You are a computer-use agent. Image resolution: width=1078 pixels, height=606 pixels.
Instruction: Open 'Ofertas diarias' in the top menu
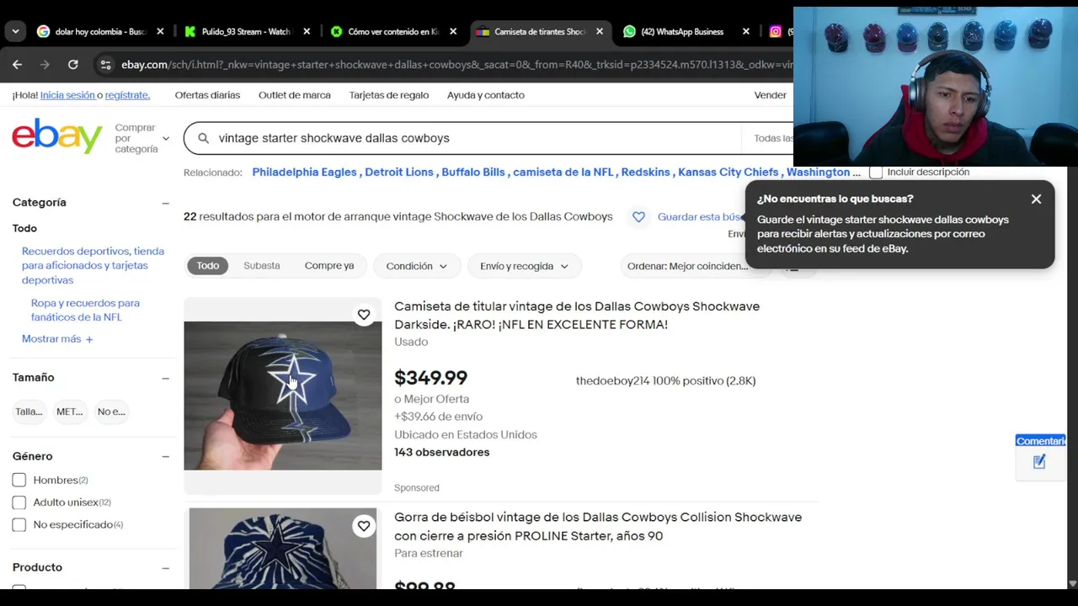pos(207,95)
